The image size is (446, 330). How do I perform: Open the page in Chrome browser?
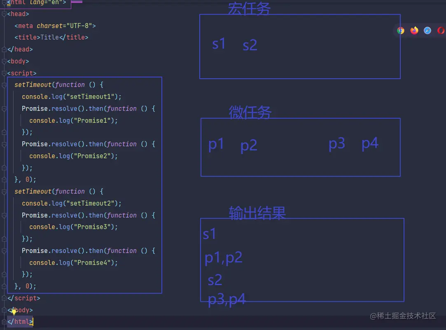tap(401, 30)
